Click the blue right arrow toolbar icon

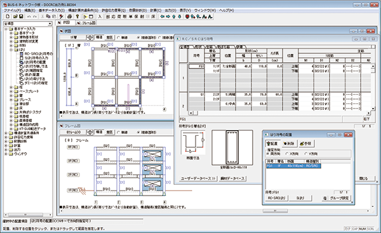168,17
